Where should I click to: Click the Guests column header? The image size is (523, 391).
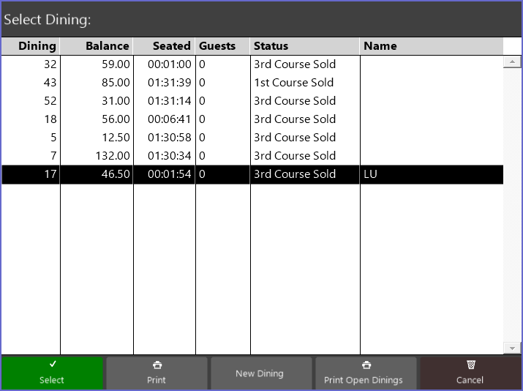pos(222,46)
